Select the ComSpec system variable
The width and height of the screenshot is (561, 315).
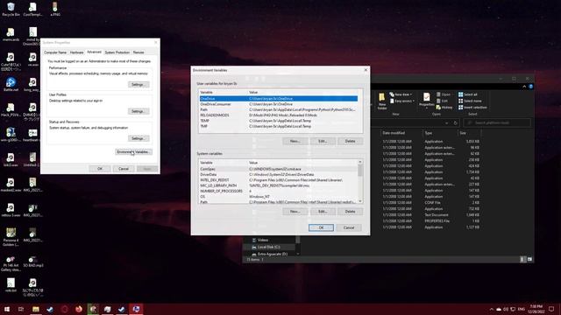[x=279, y=169]
